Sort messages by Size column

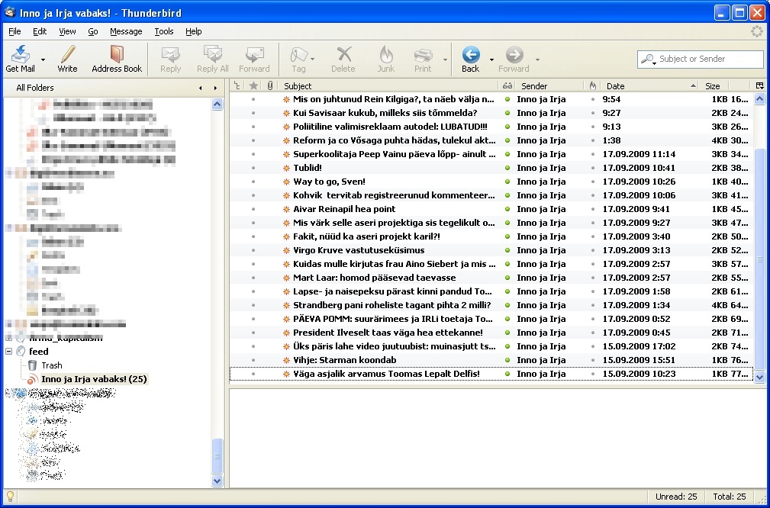[715, 86]
